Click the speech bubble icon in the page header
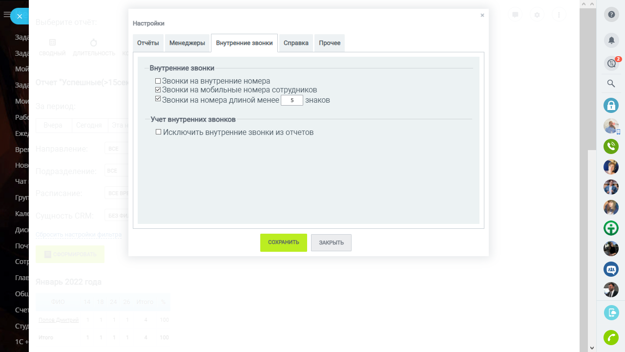Image resolution: width=625 pixels, height=352 pixels. click(x=515, y=15)
